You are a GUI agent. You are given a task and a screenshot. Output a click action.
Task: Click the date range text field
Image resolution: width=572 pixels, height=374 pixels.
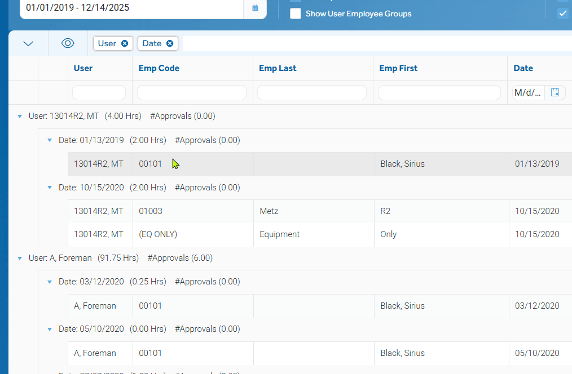(131, 8)
